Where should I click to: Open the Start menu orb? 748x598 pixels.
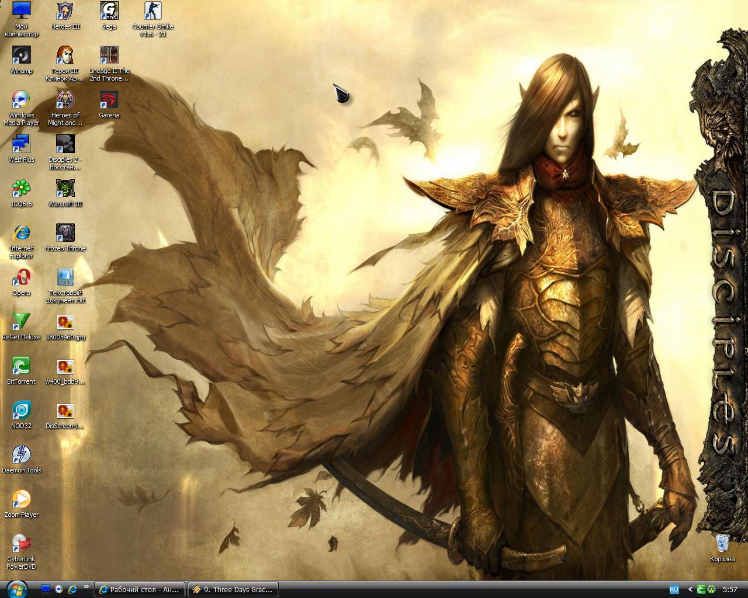coord(16,589)
